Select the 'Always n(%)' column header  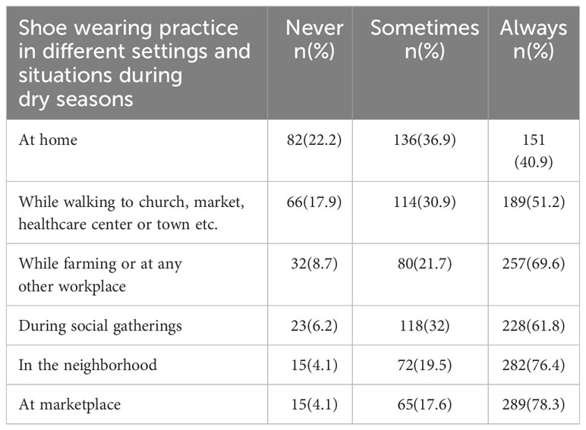pos(534,63)
